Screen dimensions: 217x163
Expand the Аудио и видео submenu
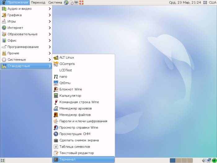point(26,9)
